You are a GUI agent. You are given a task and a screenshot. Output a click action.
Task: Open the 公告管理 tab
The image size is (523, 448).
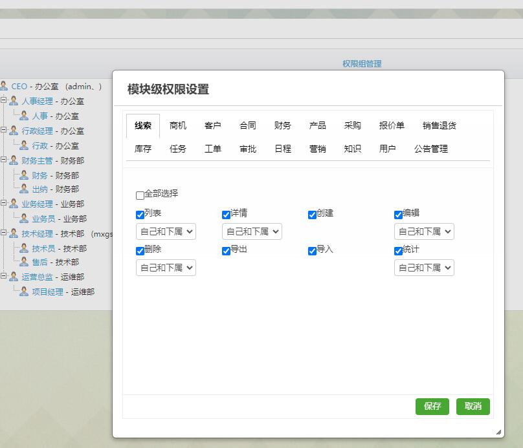(430, 149)
